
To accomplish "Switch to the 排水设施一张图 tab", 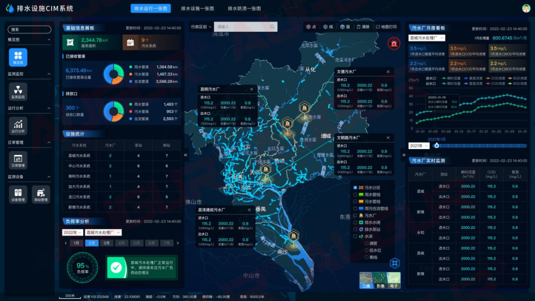I will click(x=197, y=8).
